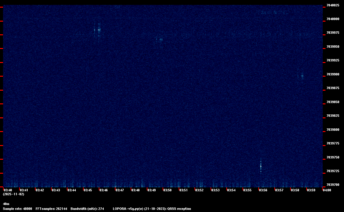
Task: Click the 7039750 frequency label
Action: coord(333,158)
